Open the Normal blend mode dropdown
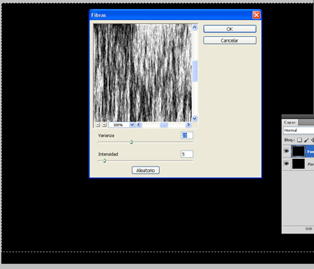 299,130
